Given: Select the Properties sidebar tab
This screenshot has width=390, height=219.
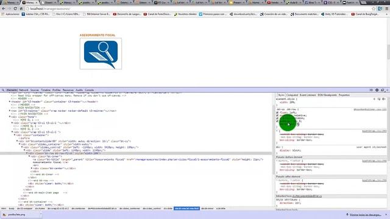Looking at the screenshot, I should [x=344, y=95].
